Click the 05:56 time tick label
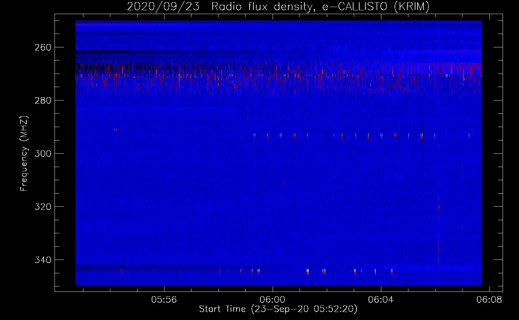Screen dimensions: 519x320 coord(164,300)
